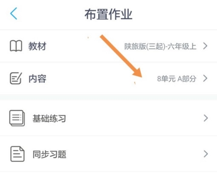
Task: Click the document 同步习题 icon
Action: [17, 154]
